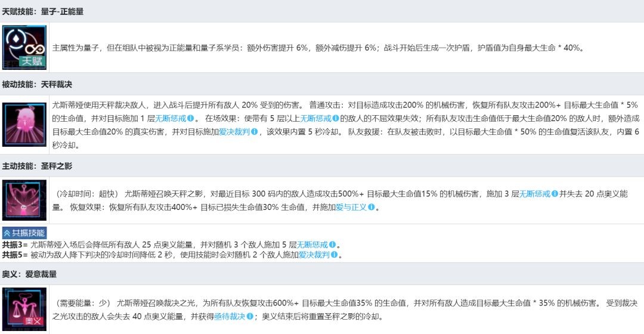Open 无断惩戒 link in 圣秤之影 description

coord(535,193)
